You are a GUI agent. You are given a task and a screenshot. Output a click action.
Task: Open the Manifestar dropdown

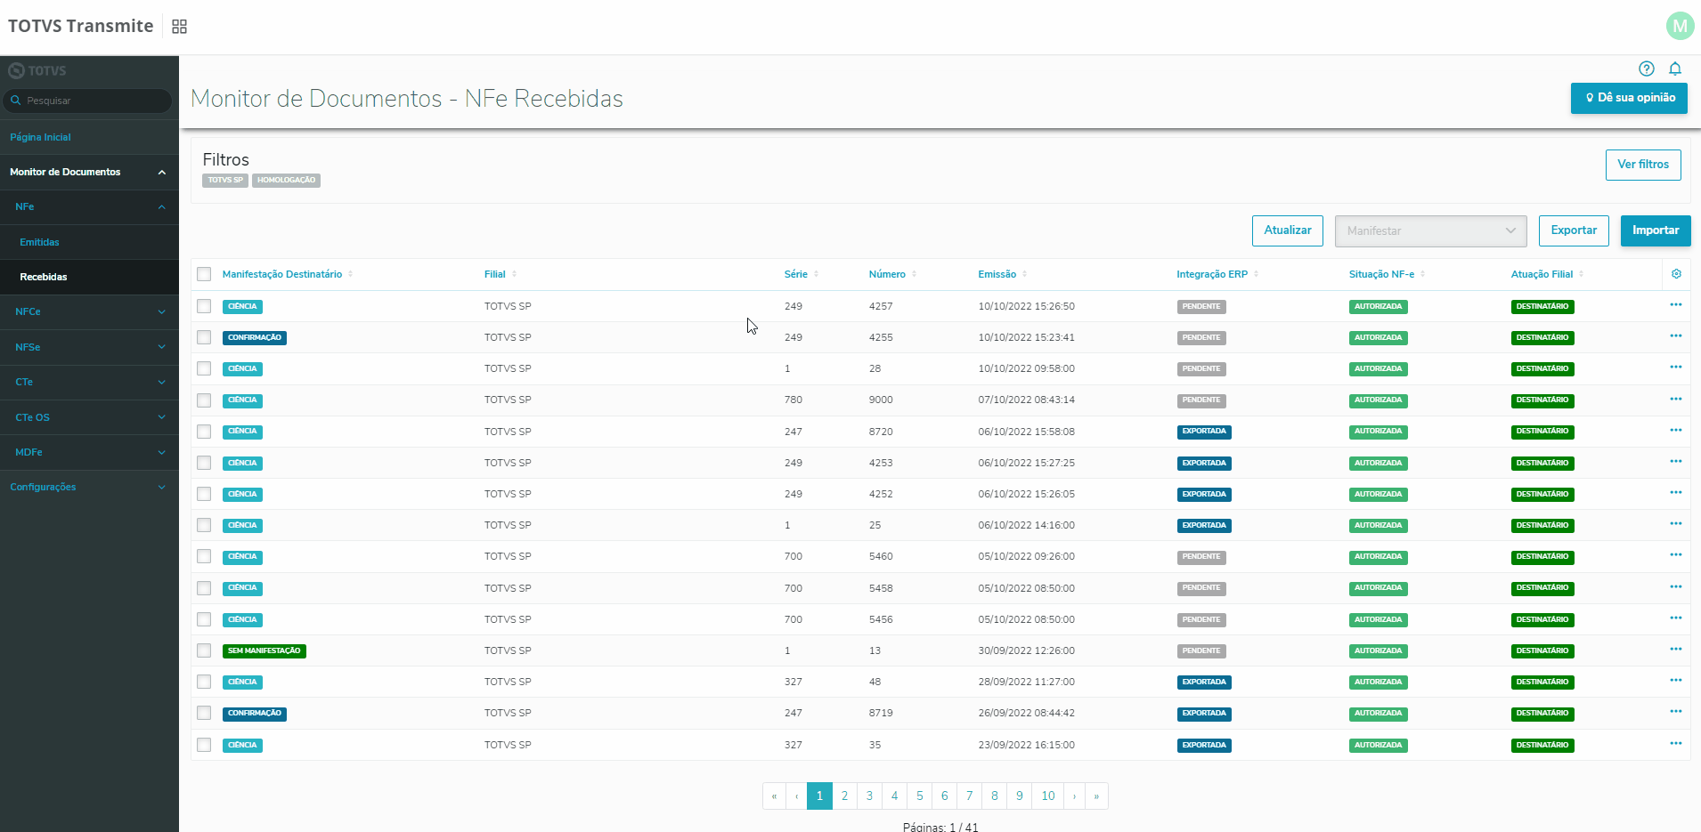1430,230
